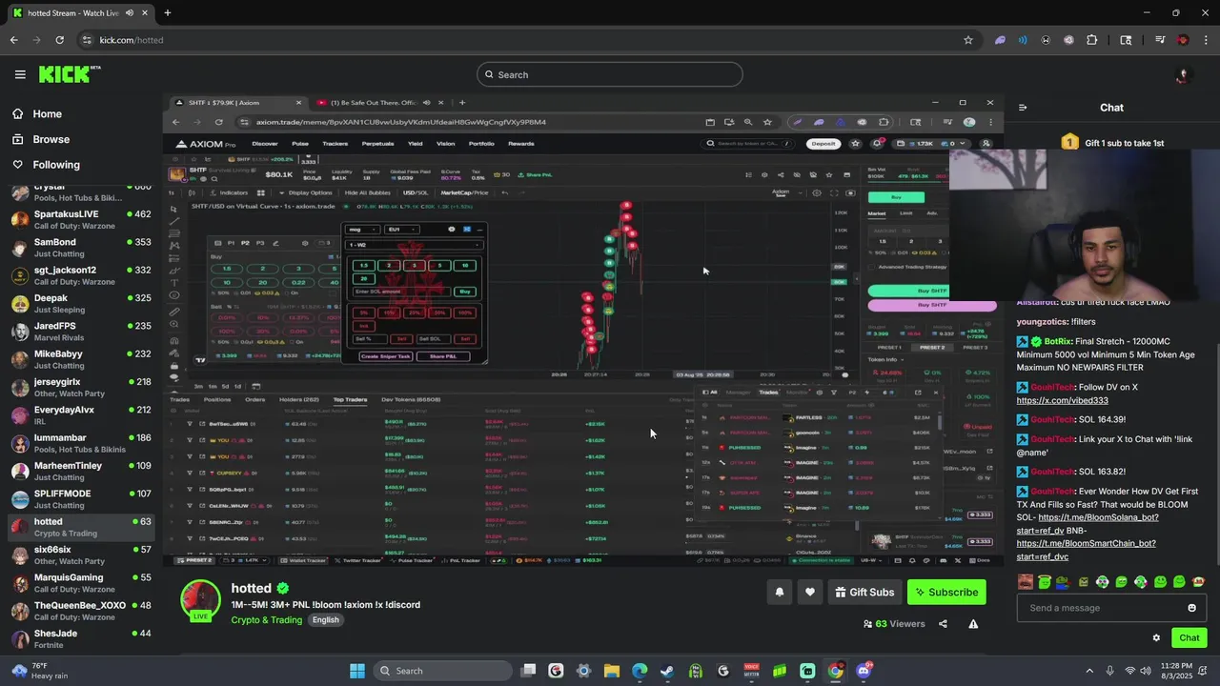This screenshot has width=1220, height=686.
Task: Open ShesJade channel in sidebar
Action: (81, 638)
